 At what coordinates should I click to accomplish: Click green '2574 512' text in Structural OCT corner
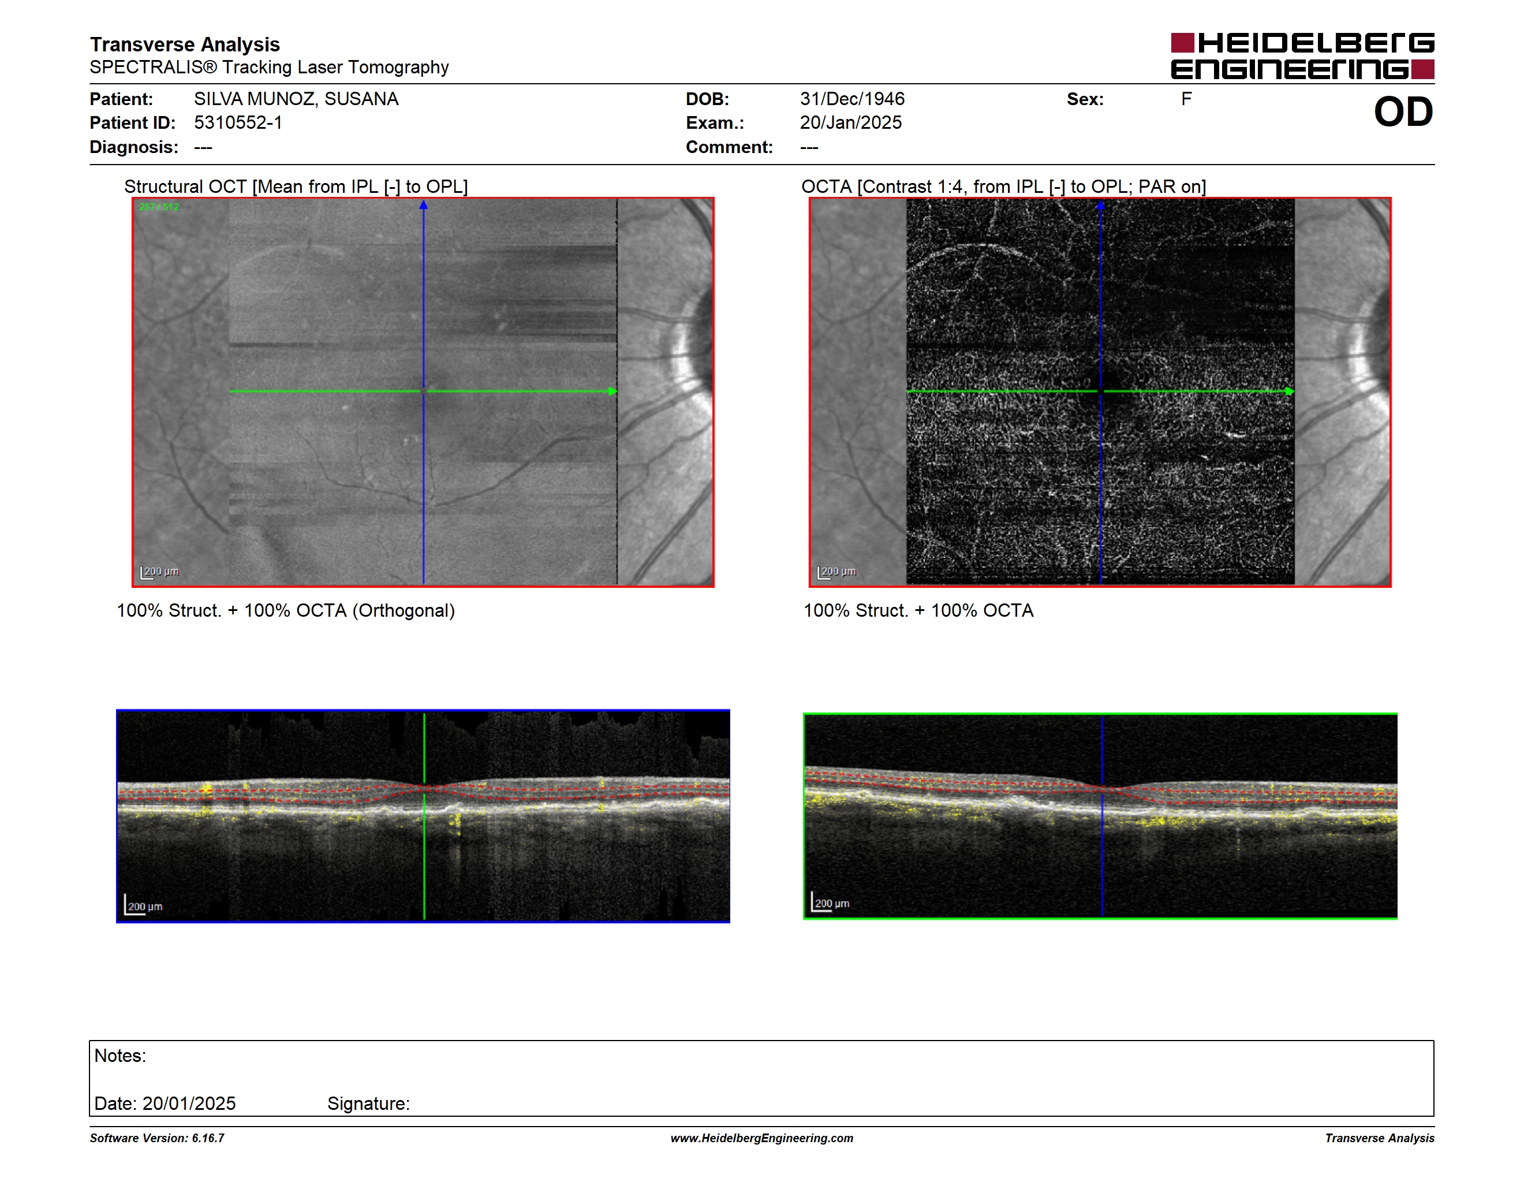pos(159,207)
